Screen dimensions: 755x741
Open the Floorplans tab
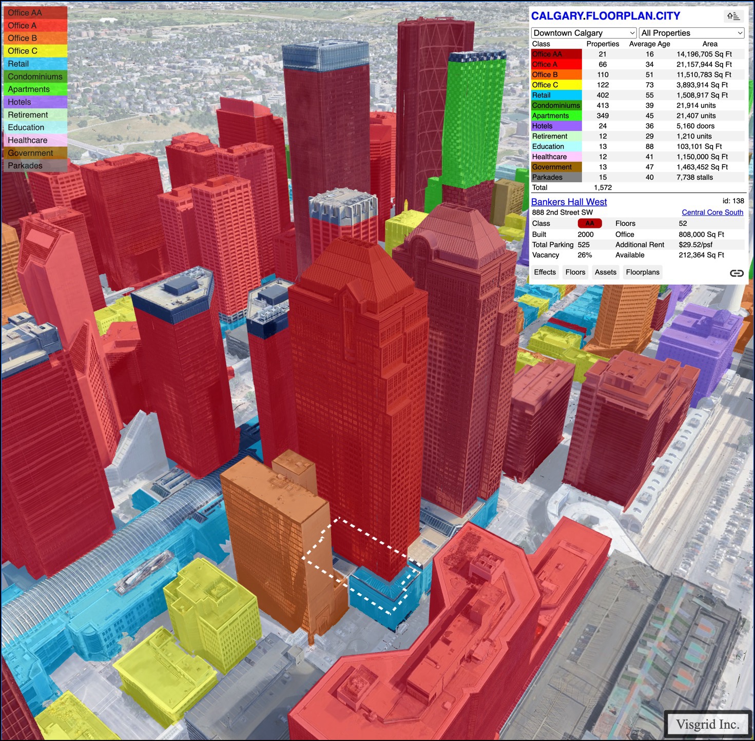point(642,272)
